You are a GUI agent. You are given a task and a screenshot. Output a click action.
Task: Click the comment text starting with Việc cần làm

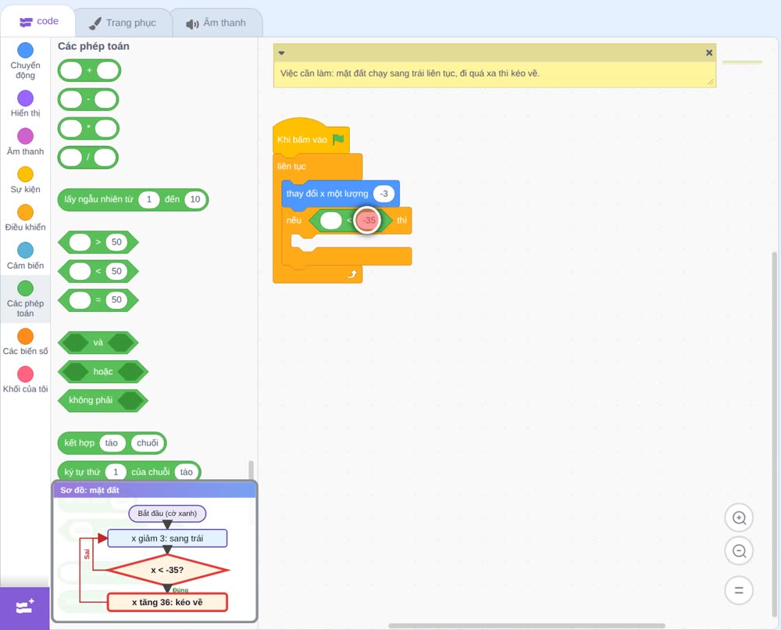pyautogui.click(x=409, y=73)
